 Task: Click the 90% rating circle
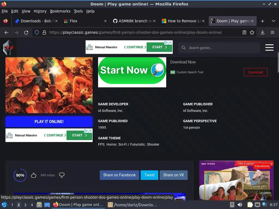coord(20,175)
